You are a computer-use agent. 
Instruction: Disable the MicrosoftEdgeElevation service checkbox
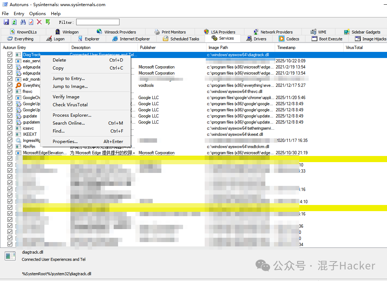[10, 153]
